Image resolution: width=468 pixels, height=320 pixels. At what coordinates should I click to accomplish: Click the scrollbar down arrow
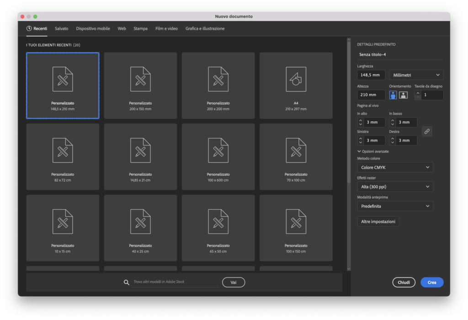[x=349, y=269]
